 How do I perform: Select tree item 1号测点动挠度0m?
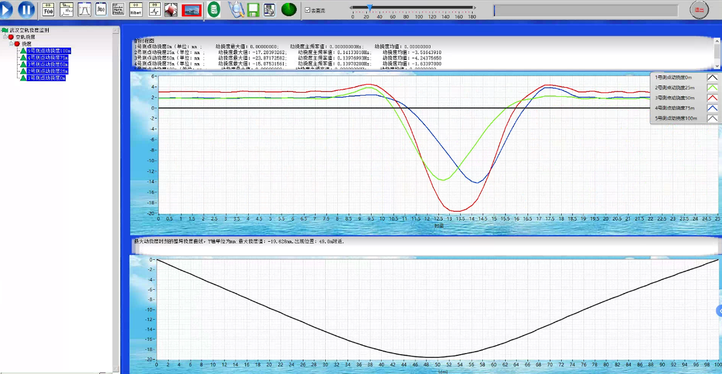pyautogui.click(x=46, y=78)
